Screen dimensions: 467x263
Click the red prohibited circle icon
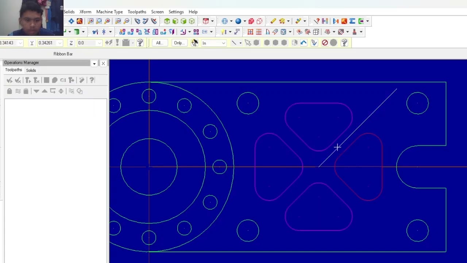point(325,43)
